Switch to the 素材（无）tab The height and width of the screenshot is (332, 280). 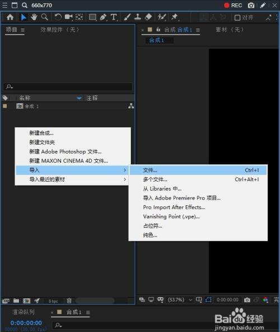[x=230, y=30]
